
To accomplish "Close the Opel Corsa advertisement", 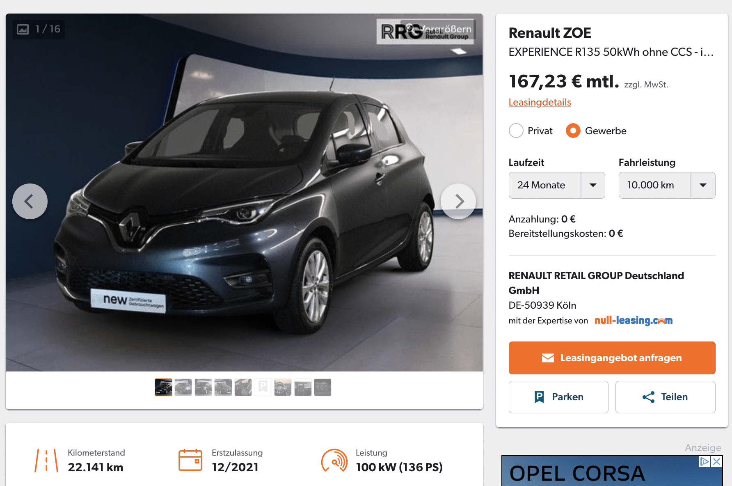I will [716, 461].
